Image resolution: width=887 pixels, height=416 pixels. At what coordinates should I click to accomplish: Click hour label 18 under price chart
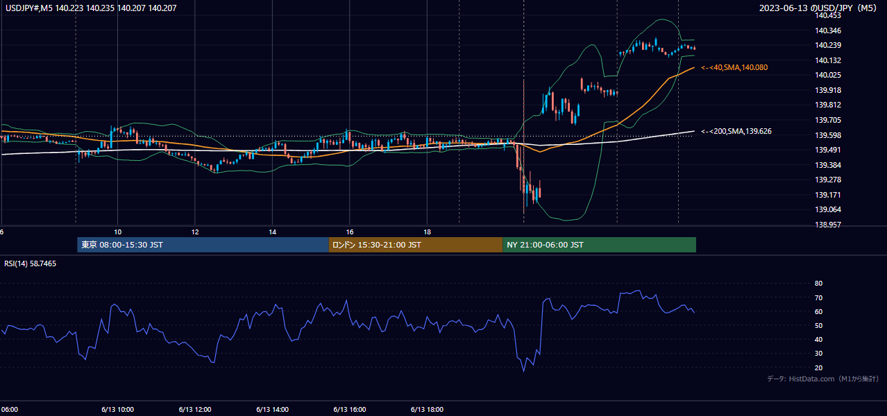(428, 232)
